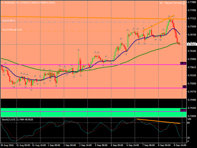This screenshot has height=148, width=197.
Task: Click the Stochastic 80 level marker
Action: point(188,123)
